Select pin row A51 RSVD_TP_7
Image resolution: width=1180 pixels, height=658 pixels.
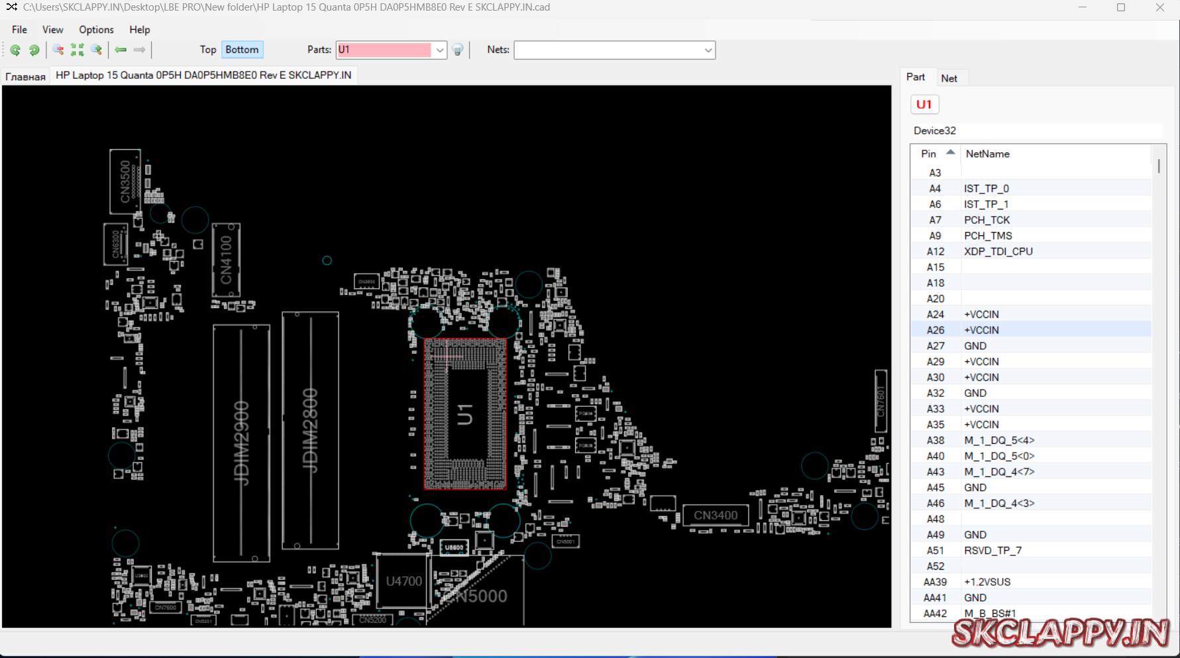[x=1031, y=551]
